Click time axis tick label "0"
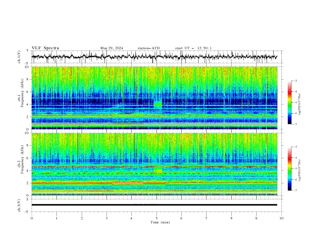This screenshot has width=317, height=245. (x=32, y=218)
